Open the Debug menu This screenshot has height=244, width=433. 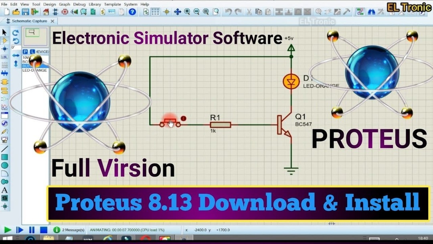79,4
